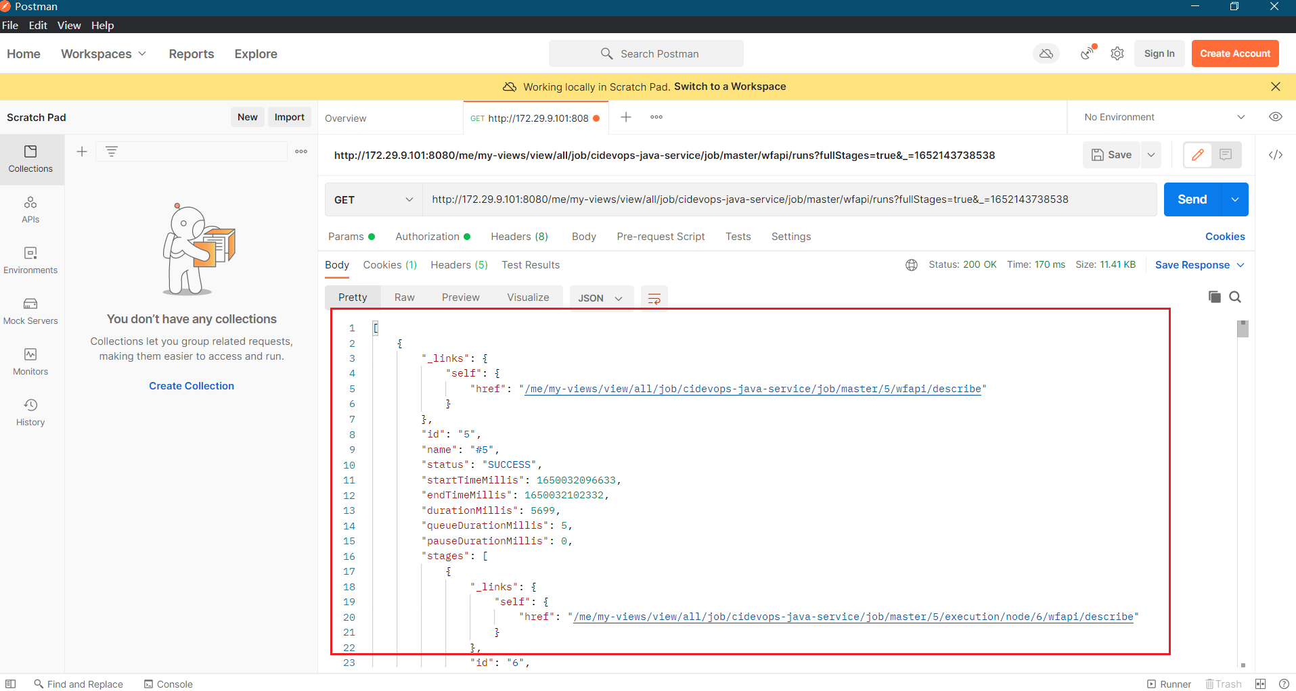Click the network globe icon by Status
Screen dimensions: 1296x691
pos(912,265)
